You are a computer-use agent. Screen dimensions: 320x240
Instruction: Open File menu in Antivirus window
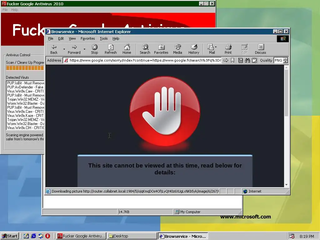coord(5,10)
